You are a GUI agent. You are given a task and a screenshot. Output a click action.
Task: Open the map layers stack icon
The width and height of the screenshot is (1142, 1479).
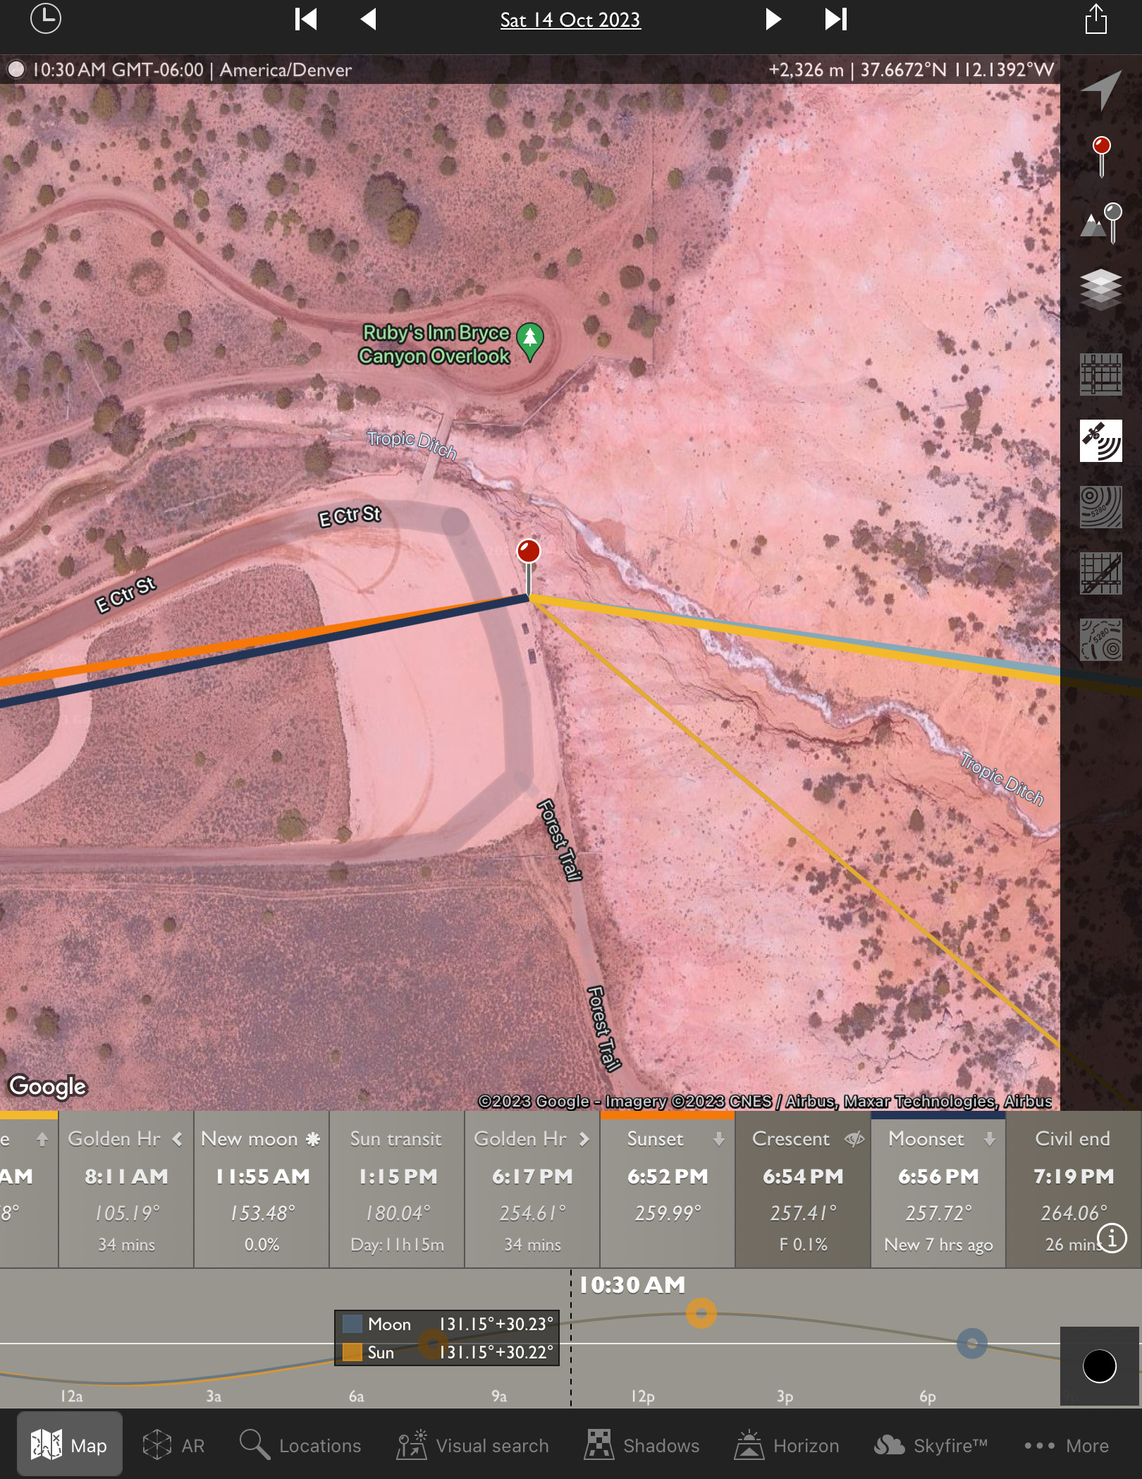pyautogui.click(x=1100, y=288)
